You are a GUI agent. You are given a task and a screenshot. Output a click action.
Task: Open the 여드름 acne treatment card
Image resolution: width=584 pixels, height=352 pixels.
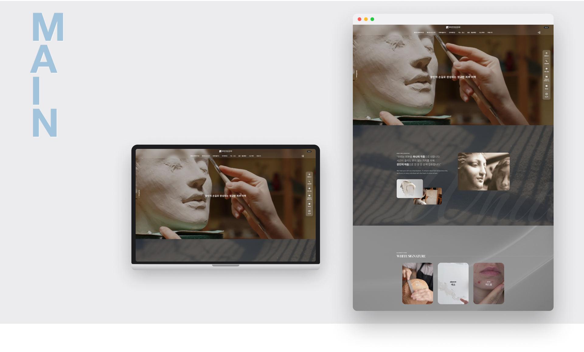[489, 283]
